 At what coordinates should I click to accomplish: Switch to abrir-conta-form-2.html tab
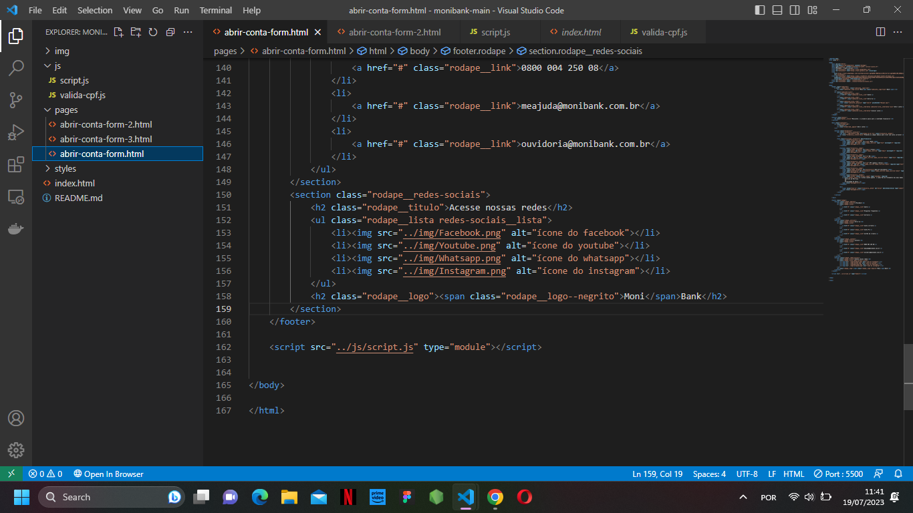pos(394,32)
